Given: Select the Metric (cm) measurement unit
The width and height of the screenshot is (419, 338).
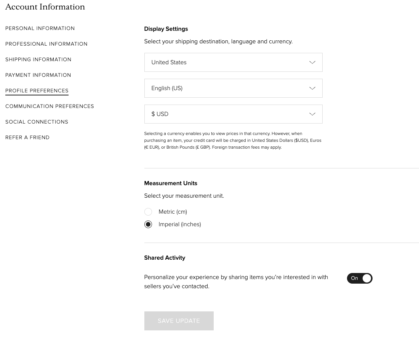Looking at the screenshot, I should [148, 212].
